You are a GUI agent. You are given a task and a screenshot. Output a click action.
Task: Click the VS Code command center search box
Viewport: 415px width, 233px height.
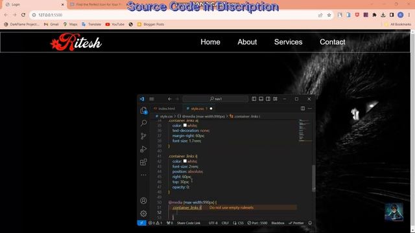pos(215,99)
